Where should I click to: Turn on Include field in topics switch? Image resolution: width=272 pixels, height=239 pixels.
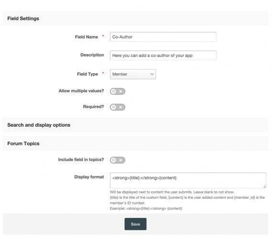(x=118, y=160)
